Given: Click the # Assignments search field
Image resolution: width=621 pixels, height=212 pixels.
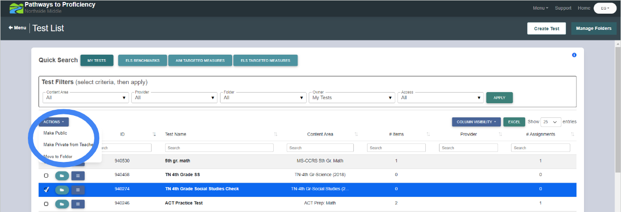Looking at the screenshot, I should tap(540, 148).
